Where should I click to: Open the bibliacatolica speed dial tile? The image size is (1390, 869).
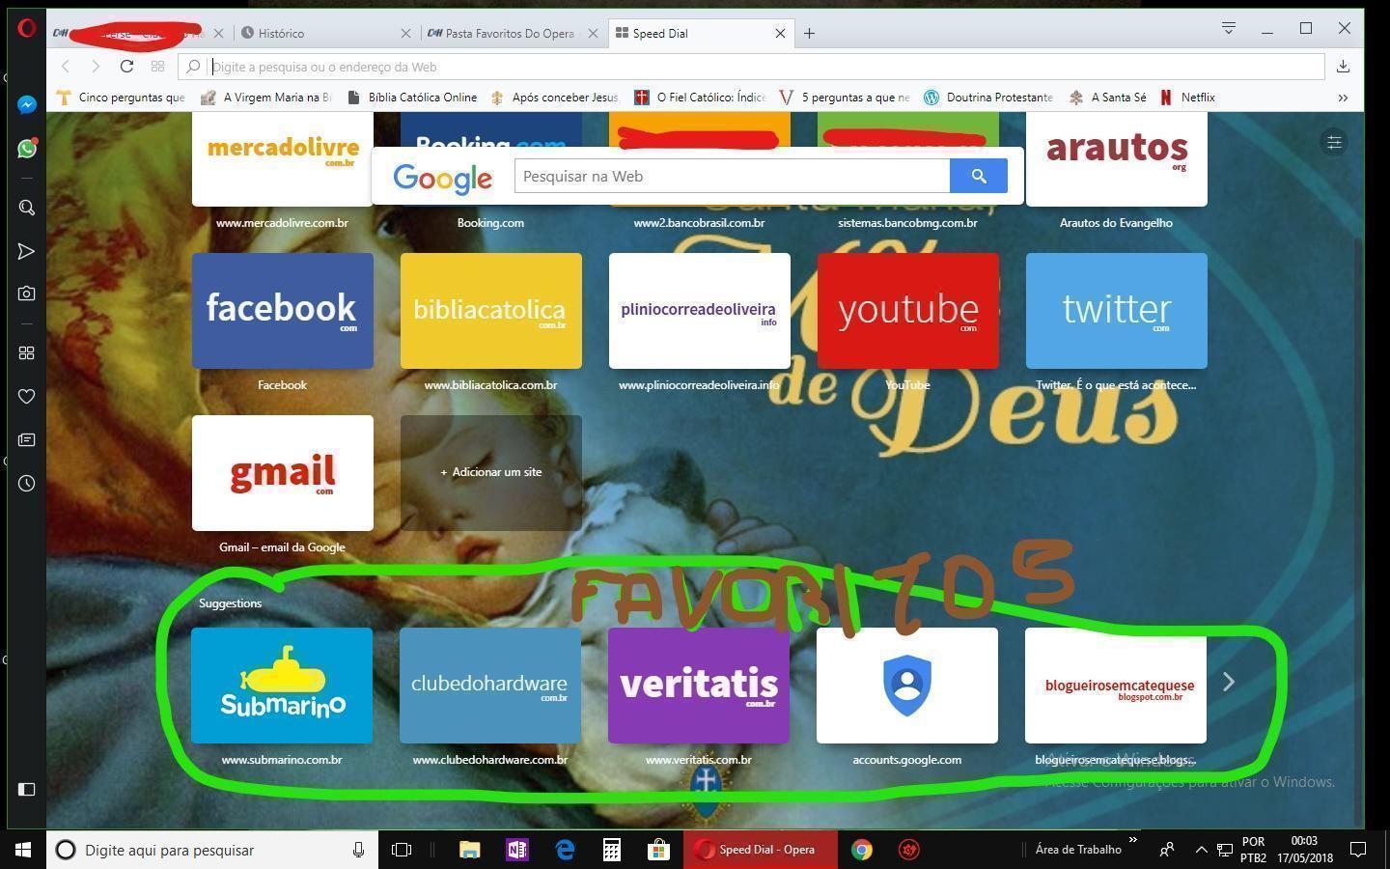point(490,311)
